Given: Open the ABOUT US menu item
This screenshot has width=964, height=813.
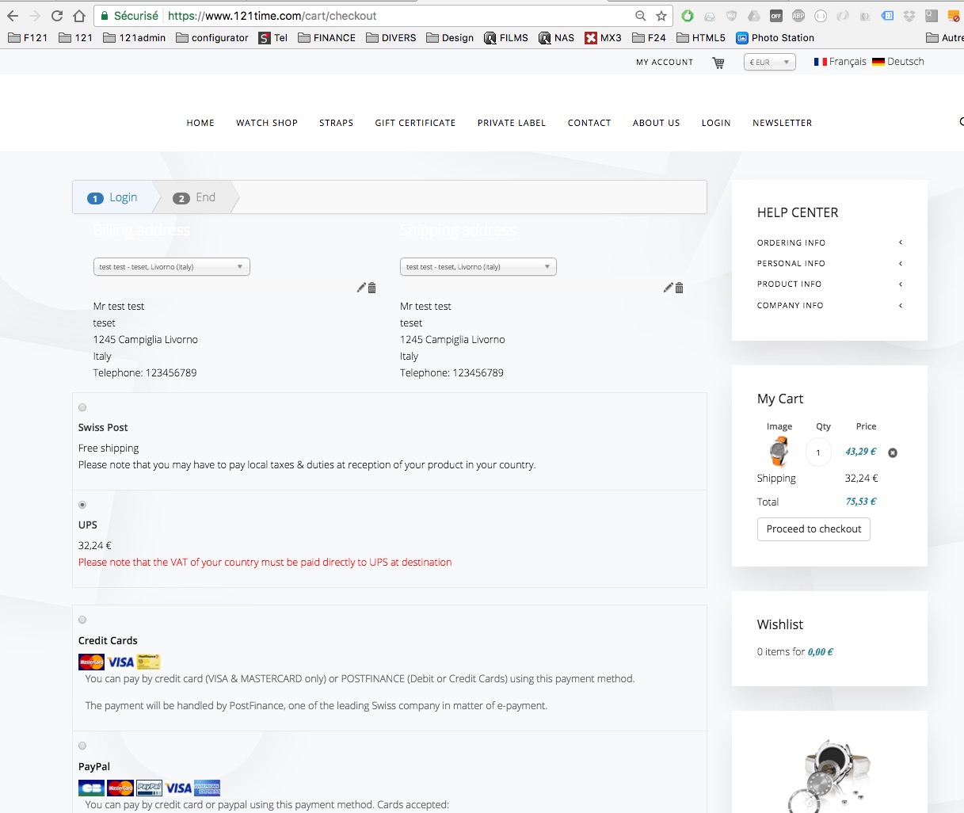Looking at the screenshot, I should pyautogui.click(x=657, y=123).
